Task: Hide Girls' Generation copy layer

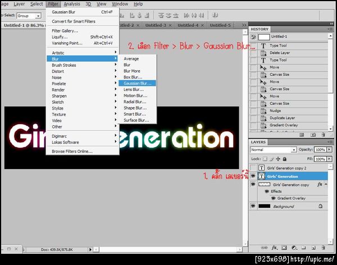Action: pos(253,184)
